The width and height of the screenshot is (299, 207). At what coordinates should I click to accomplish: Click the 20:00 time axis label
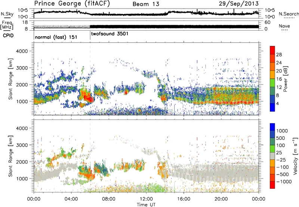(x=221, y=199)
